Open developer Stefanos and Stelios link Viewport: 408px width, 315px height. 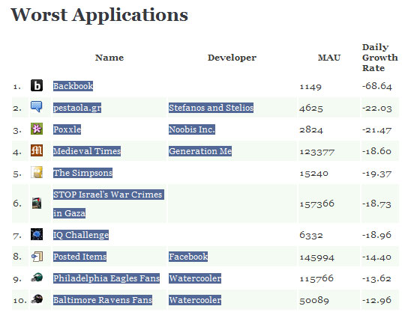click(x=211, y=108)
